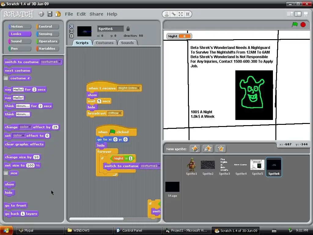Select the Grow sprite tool
The width and height of the screenshot is (313, 235).
[x=181, y=14]
